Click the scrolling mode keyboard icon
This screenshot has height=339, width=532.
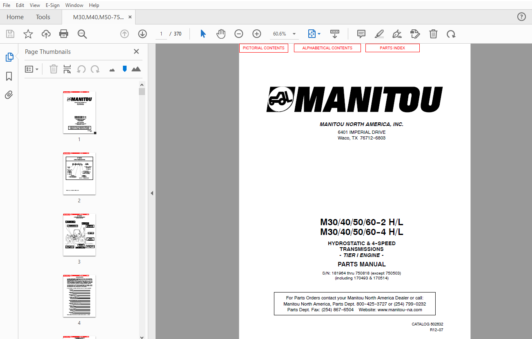[x=335, y=34]
